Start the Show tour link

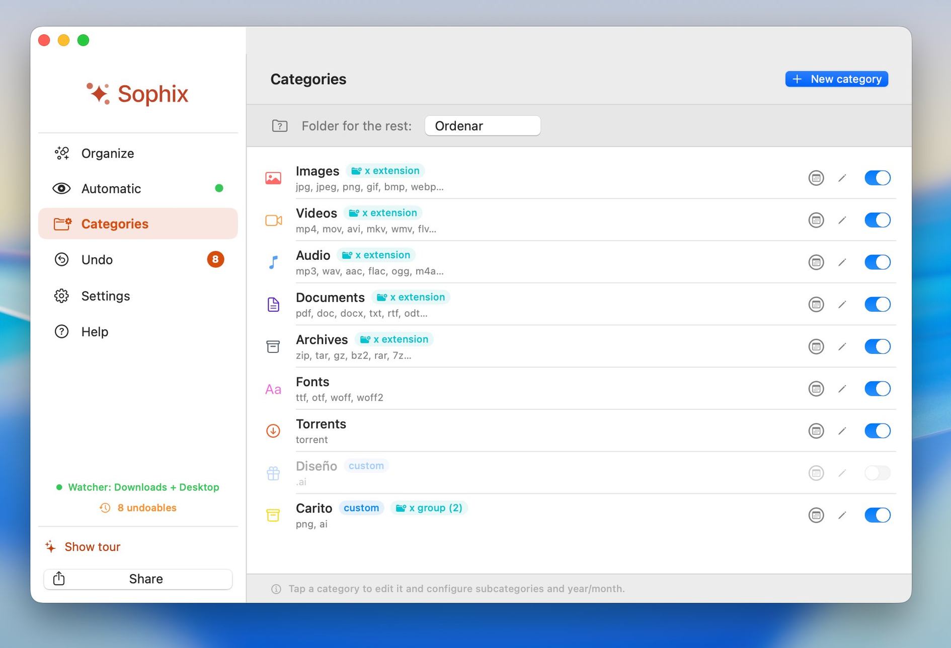click(83, 546)
